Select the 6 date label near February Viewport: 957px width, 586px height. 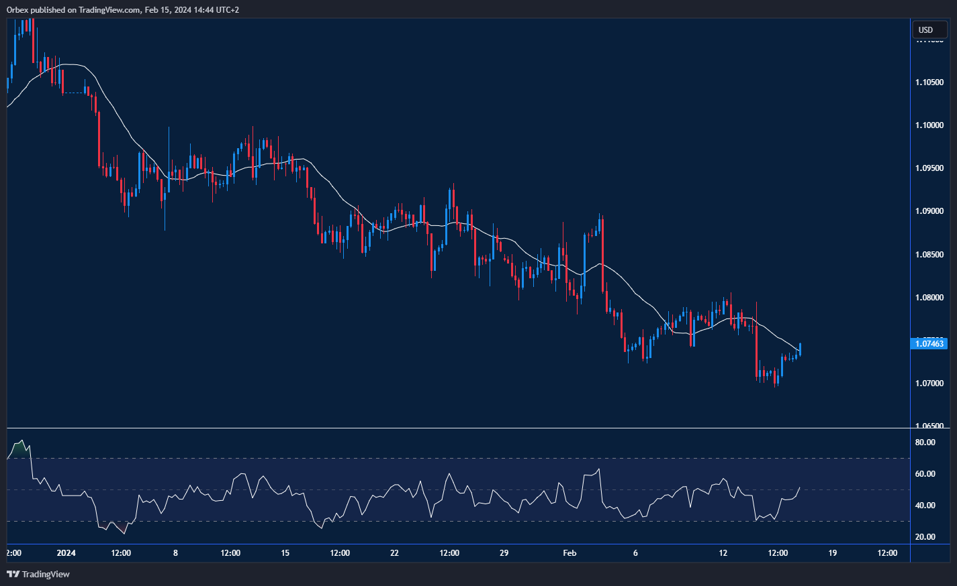pyautogui.click(x=635, y=553)
